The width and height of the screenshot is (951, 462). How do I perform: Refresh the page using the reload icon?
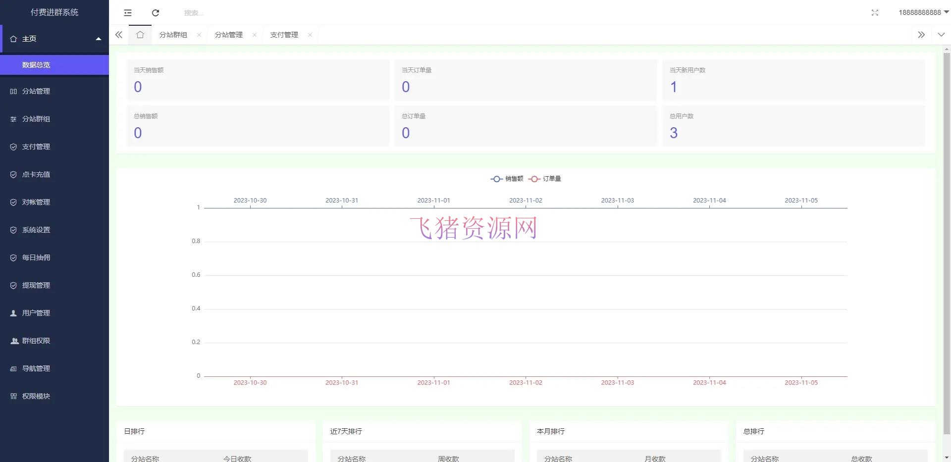(x=156, y=13)
